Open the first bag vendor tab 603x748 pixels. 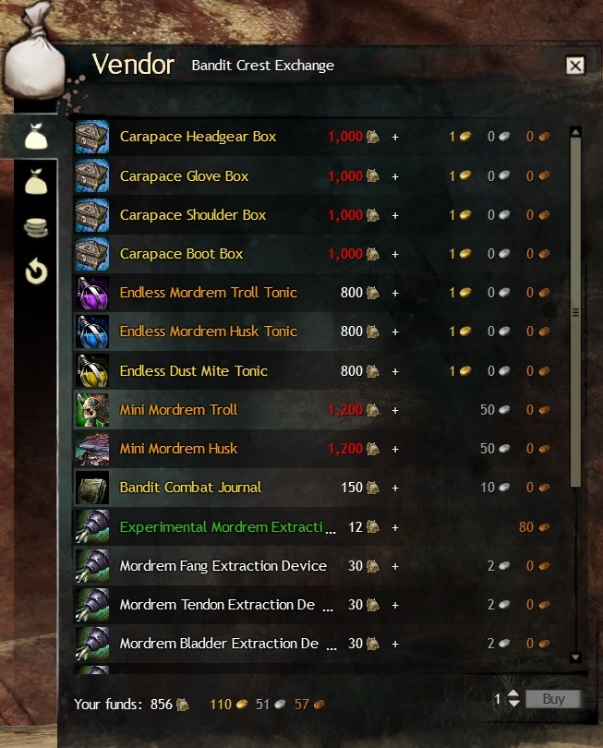pos(36,137)
